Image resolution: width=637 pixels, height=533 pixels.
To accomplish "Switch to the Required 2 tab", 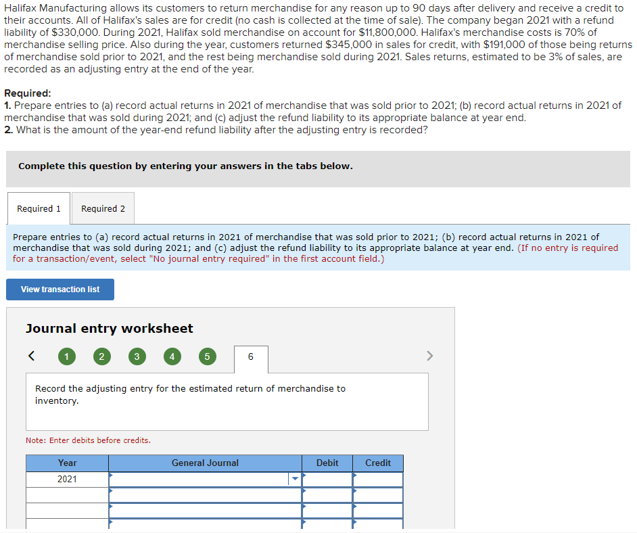I will (x=103, y=208).
